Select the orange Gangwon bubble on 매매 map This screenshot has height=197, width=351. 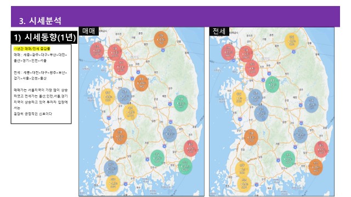[x=161, y=39]
